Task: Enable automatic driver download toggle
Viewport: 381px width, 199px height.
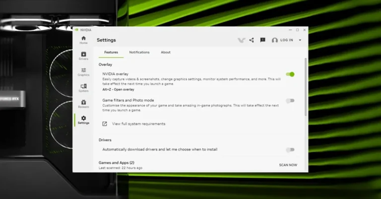Action: click(290, 150)
